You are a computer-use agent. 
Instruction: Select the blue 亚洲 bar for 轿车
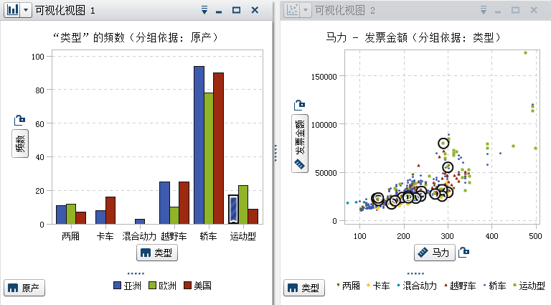pos(199,145)
